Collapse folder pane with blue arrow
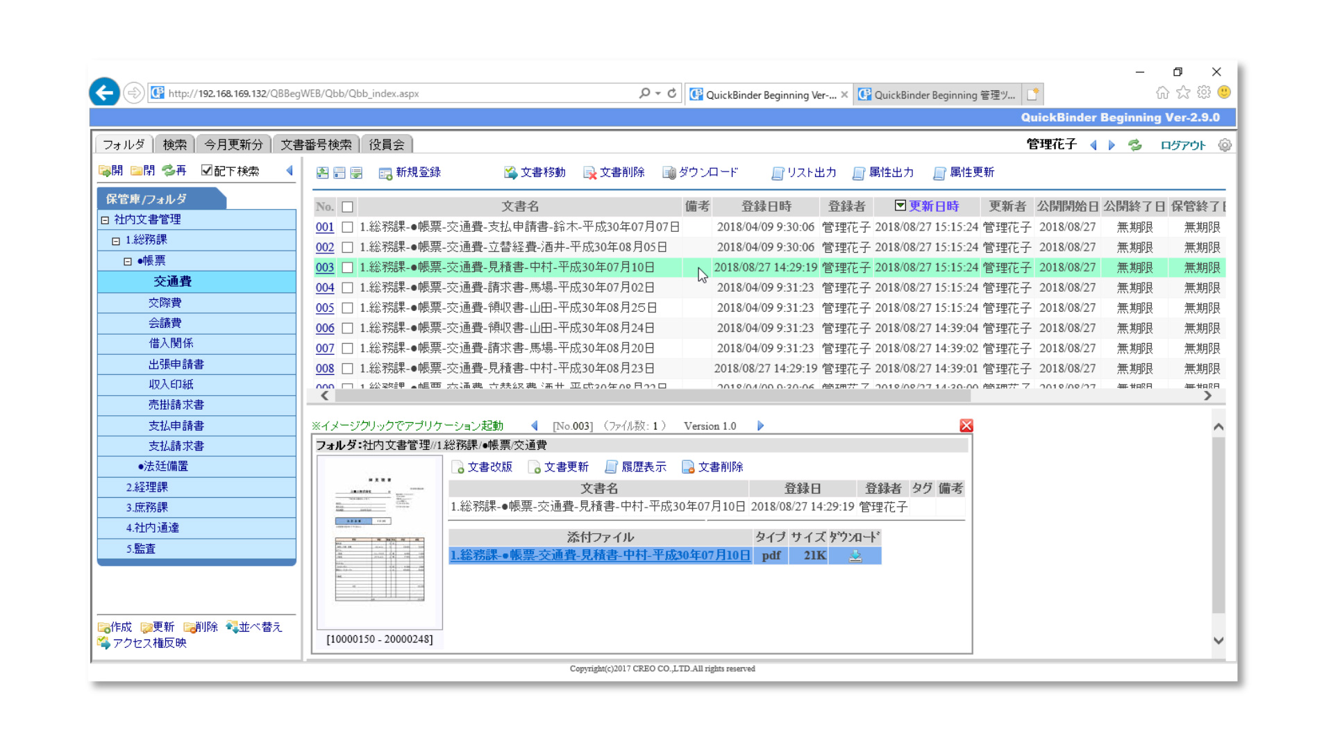Screen dimensions: 1333x745 290,171
